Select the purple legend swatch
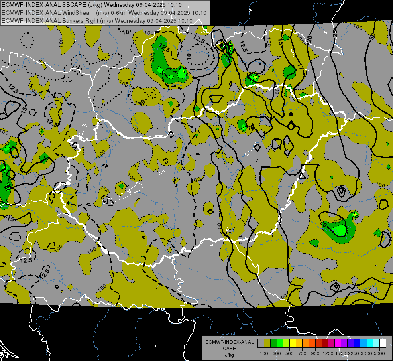Screen dimensions: 393x361 pos(344,343)
